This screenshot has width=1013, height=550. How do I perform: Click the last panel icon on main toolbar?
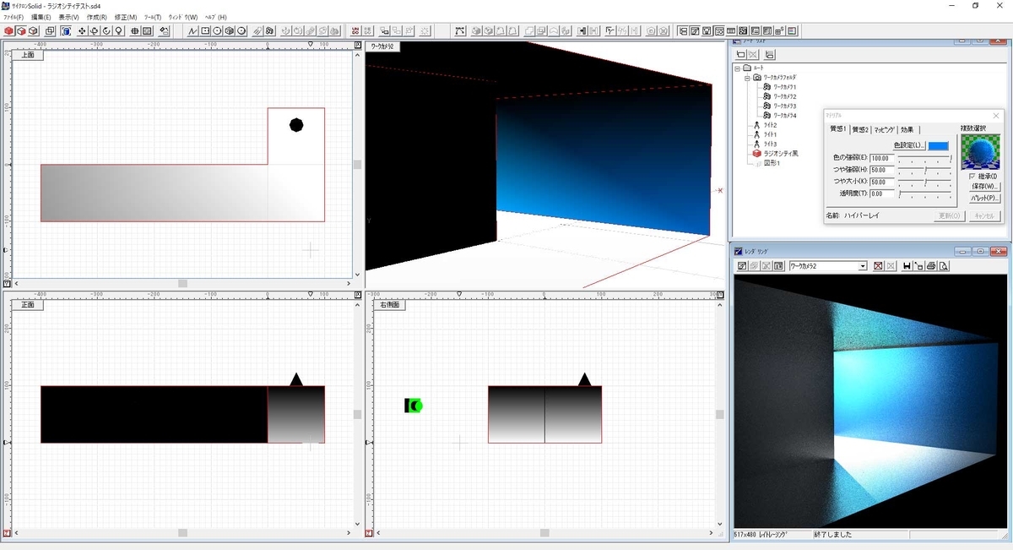pos(792,31)
